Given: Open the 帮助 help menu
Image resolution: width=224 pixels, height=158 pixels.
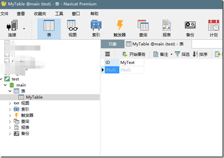Looking at the screenshot, I should 95,14.
